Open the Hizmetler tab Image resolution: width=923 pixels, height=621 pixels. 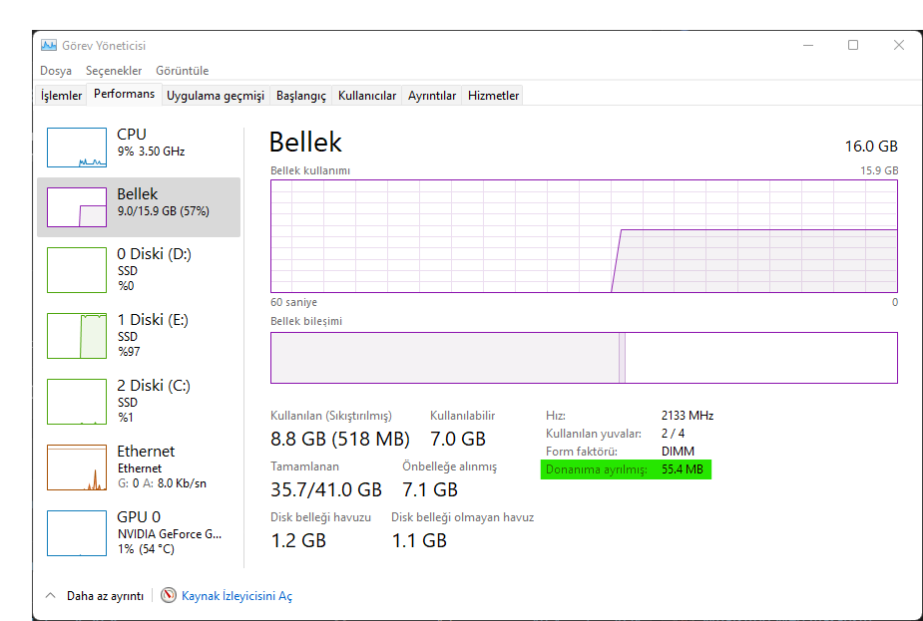494,96
